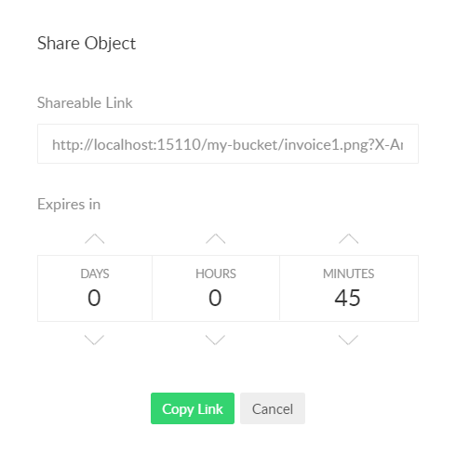Image resolution: width=456 pixels, height=454 pixels.
Task: Click the HOURS label
Action: click(216, 274)
